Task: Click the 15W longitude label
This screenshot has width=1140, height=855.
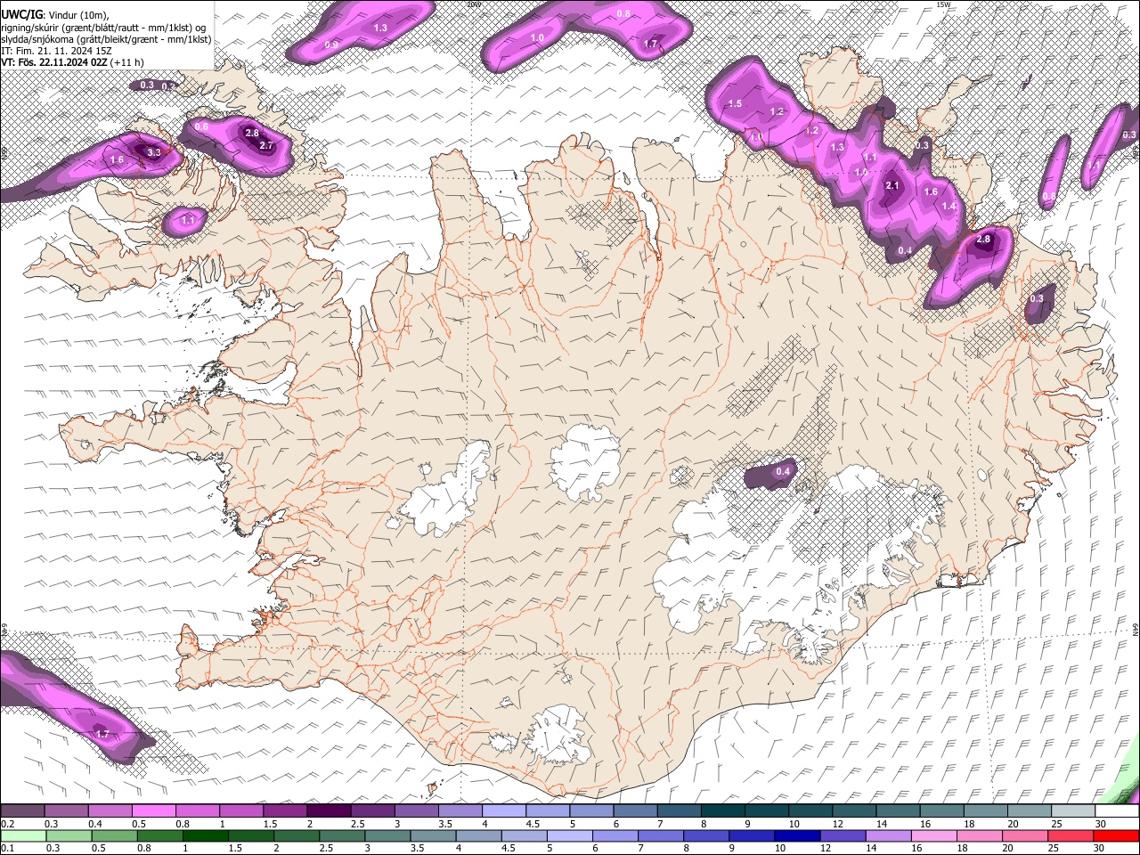Action: [x=944, y=4]
